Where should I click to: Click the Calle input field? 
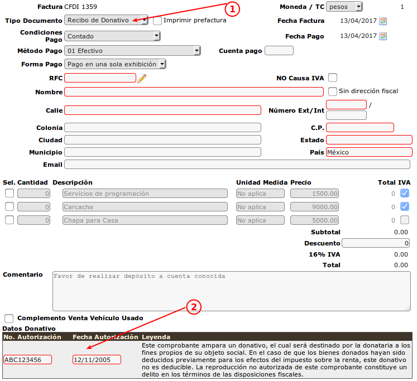(163, 110)
